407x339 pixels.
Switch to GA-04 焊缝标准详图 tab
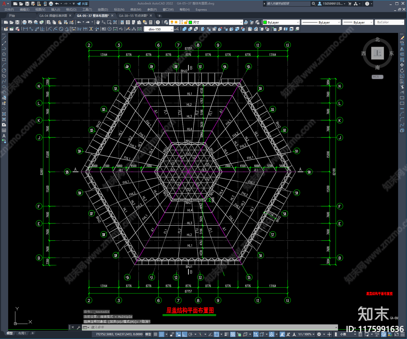click(x=53, y=16)
